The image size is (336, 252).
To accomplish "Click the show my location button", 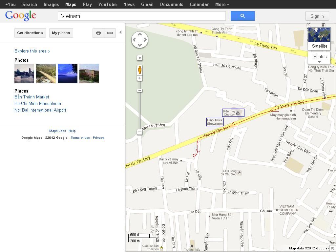I will click(140, 58).
